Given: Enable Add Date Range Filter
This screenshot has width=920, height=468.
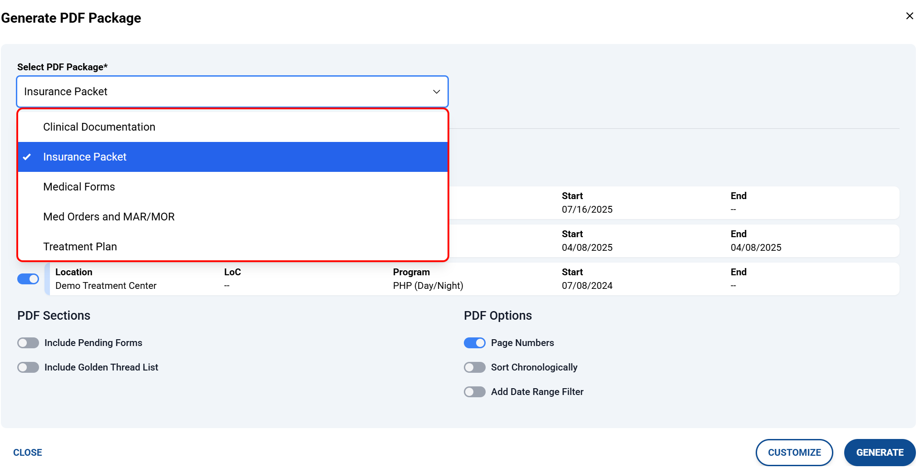Looking at the screenshot, I should tap(474, 392).
